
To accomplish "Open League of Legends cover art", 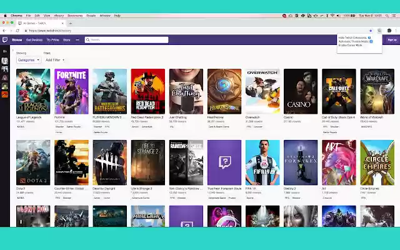I will tap(33, 91).
